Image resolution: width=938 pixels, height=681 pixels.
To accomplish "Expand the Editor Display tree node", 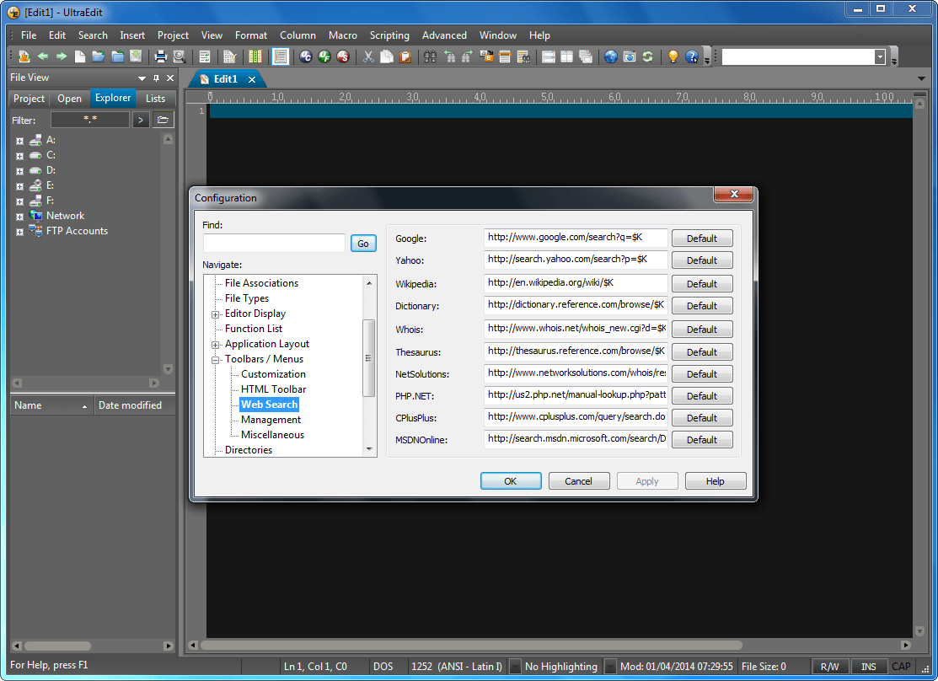I will pyautogui.click(x=215, y=314).
